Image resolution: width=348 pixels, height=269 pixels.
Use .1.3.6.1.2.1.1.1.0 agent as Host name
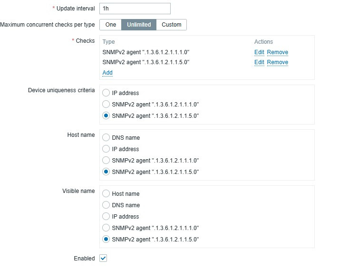coord(106,161)
